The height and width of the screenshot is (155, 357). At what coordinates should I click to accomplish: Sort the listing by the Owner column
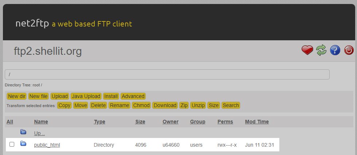pos(170,122)
